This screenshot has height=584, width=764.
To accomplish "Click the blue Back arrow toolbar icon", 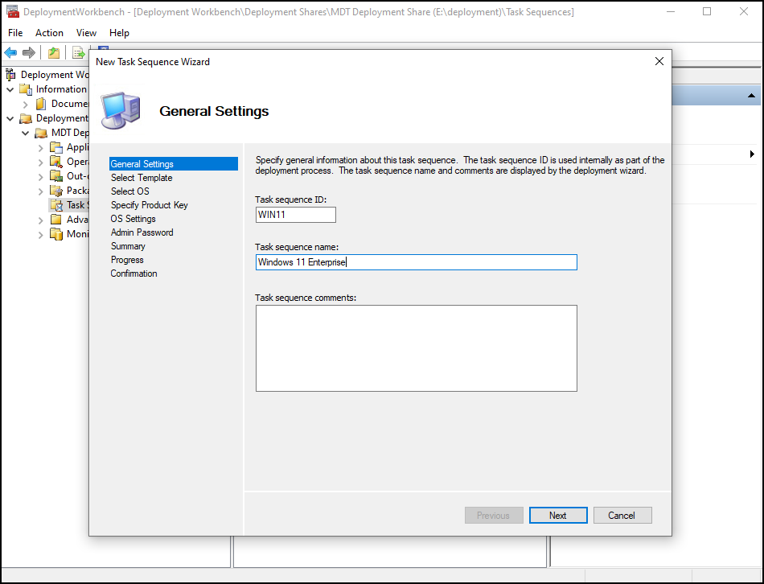I will coord(10,53).
